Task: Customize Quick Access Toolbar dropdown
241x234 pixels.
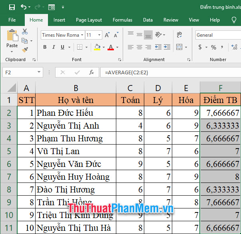Action: [x=63, y=7]
